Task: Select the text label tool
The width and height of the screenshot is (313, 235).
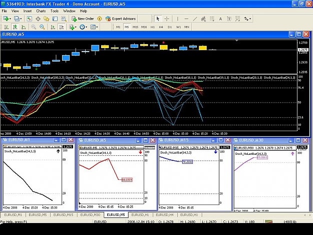Action: point(229,19)
